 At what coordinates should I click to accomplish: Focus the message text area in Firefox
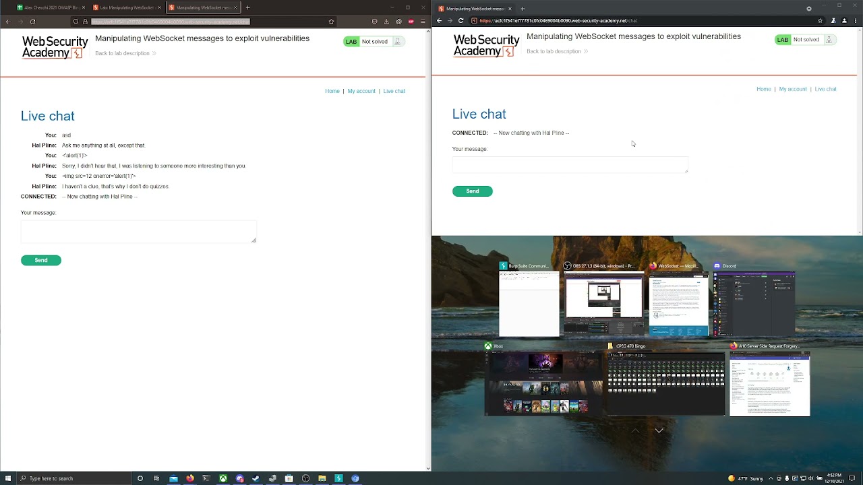139,231
